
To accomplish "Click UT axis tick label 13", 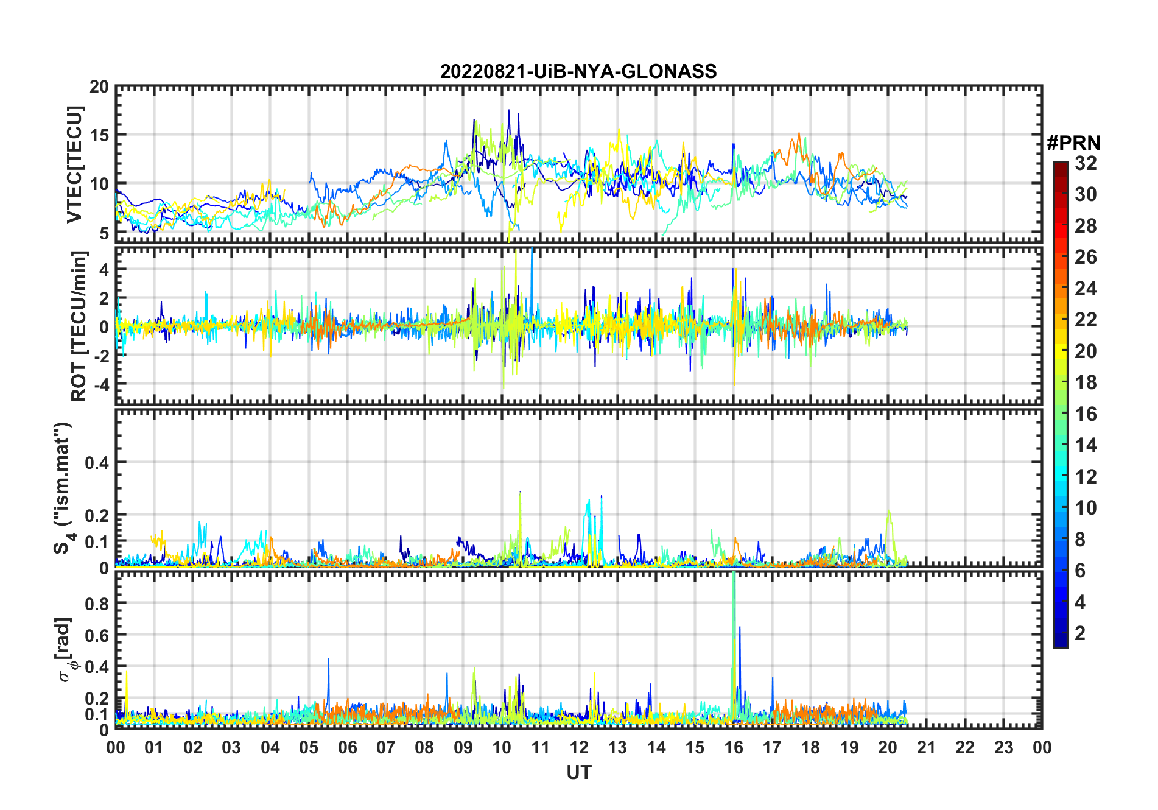I will point(617,747).
